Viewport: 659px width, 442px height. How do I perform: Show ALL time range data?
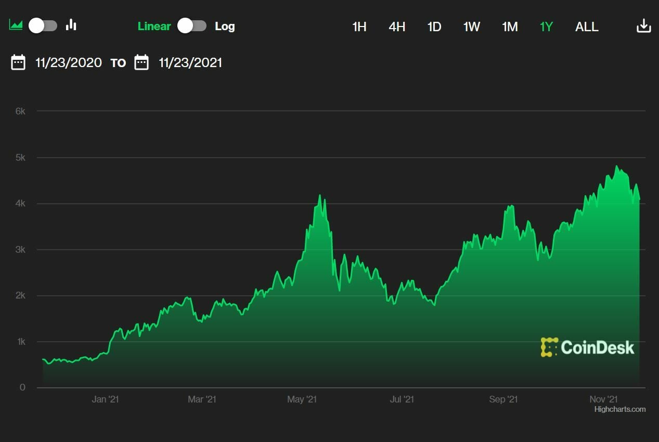click(587, 27)
